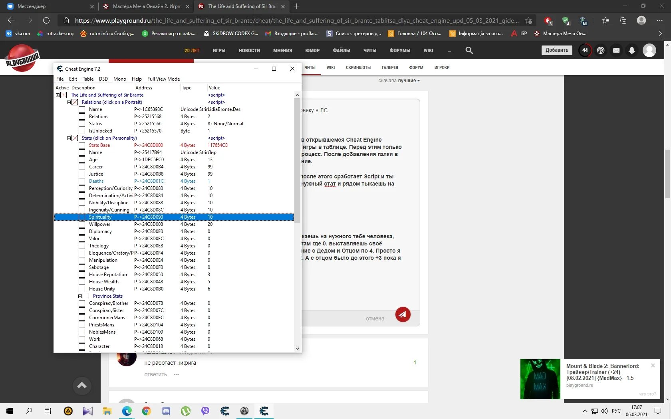The width and height of the screenshot is (671, 419).
Task: Click the Добавить button
Action: click(x=557, y=50)
